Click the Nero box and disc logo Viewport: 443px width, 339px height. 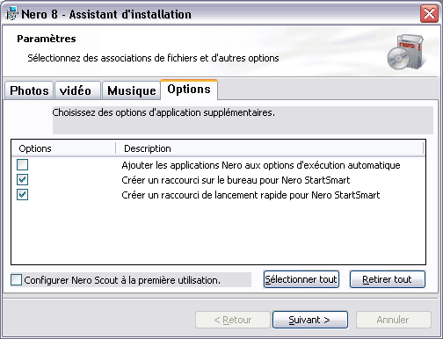406,52
